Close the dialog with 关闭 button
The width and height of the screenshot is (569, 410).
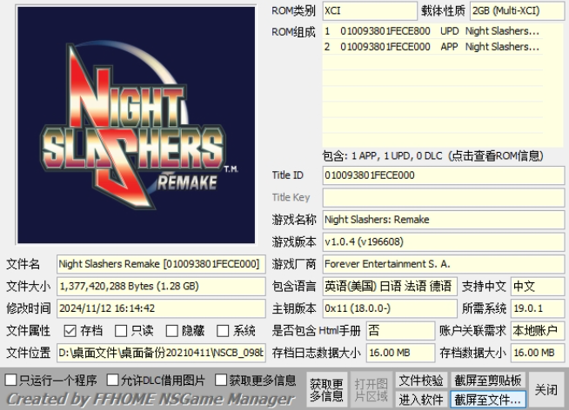point(546,390)
